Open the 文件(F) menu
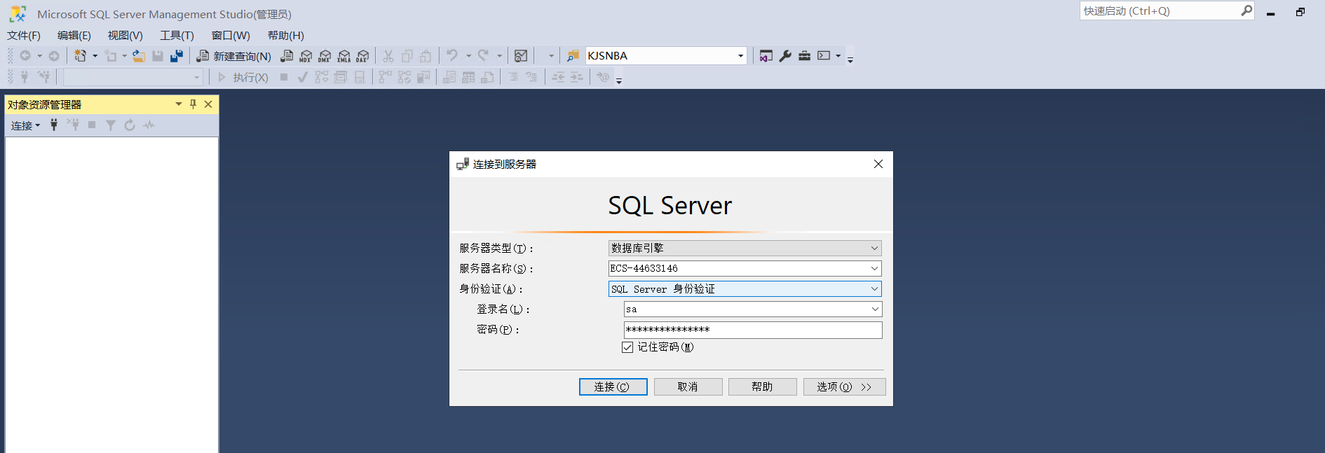This screenshot has height=453, width=1325. click(24, 36)
